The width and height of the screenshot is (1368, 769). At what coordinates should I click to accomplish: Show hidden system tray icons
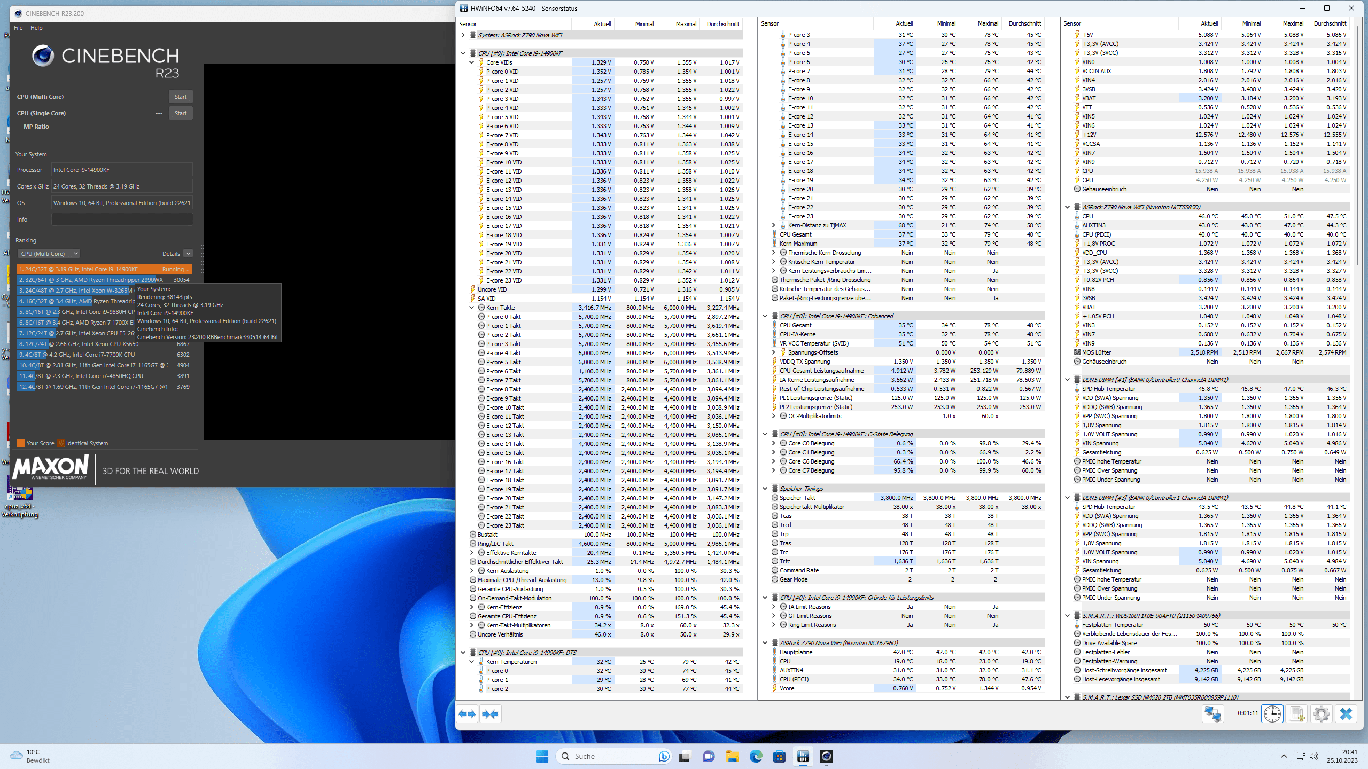pyautogui.click(x=1284, y=756)
